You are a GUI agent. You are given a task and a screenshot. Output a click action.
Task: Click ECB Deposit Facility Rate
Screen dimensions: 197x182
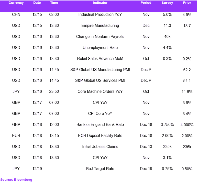tap(100, 136)
